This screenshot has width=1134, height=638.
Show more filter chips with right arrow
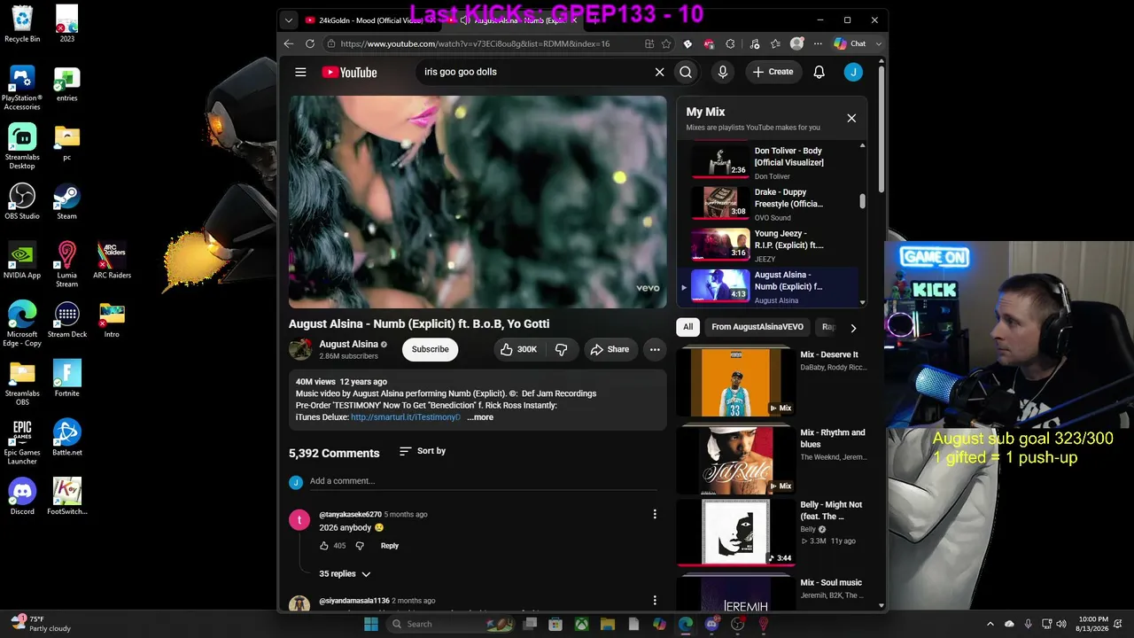pos(853,328)
